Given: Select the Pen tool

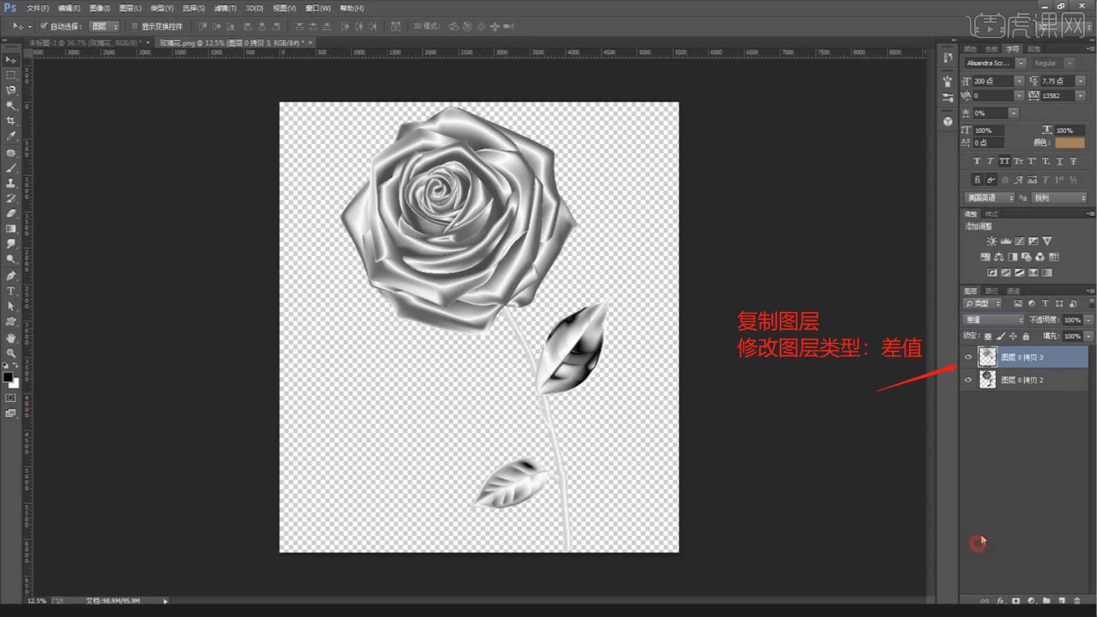Looking at the screenshot, I should (11, 275).
